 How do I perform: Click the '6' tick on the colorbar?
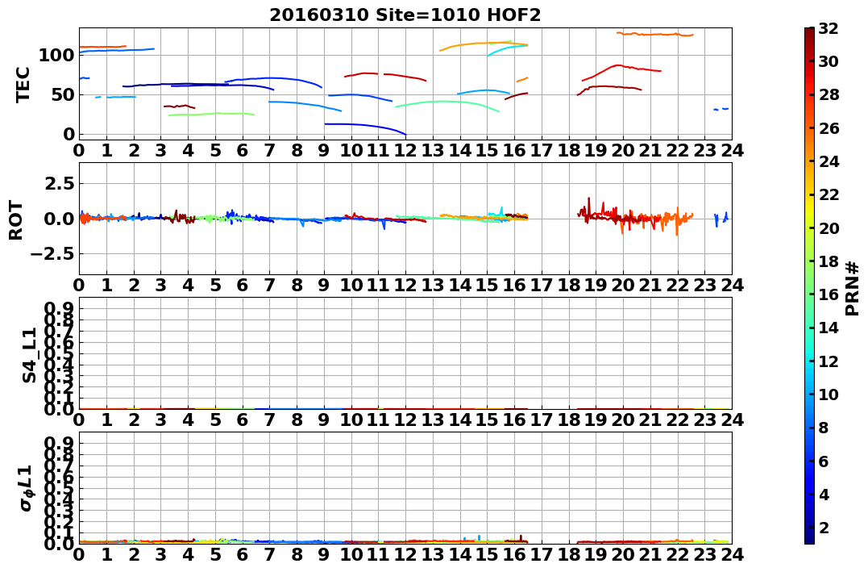824,461
